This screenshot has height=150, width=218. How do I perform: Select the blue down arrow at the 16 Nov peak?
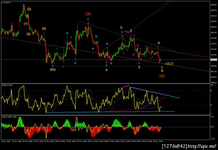[24, 5]
